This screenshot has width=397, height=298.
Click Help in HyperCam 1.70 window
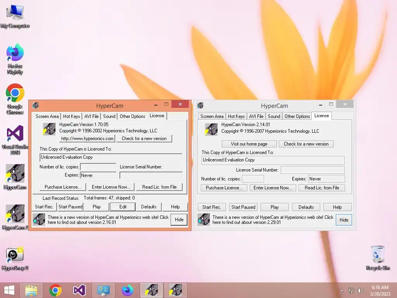[x=175, y=207]
